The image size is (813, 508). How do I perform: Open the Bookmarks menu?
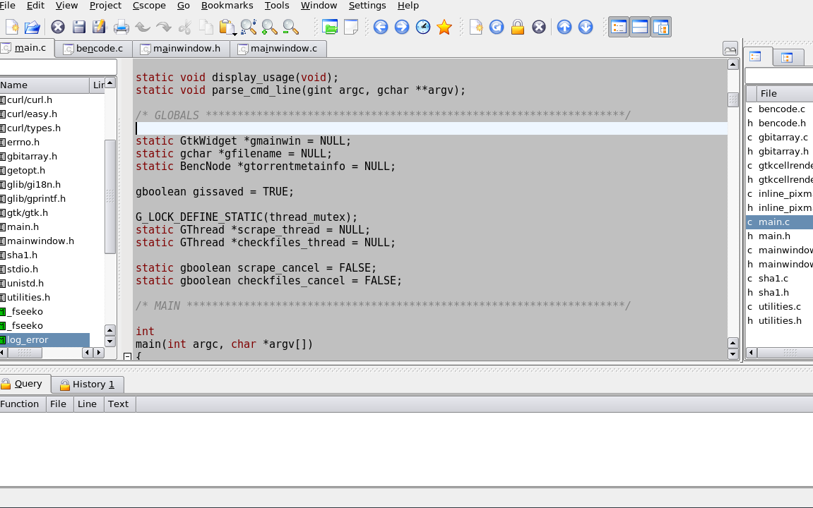click(227, 6)
